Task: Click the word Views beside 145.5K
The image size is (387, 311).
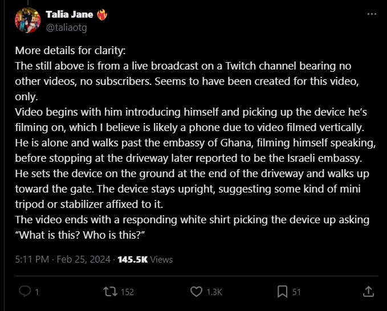Action: (161, 260)
